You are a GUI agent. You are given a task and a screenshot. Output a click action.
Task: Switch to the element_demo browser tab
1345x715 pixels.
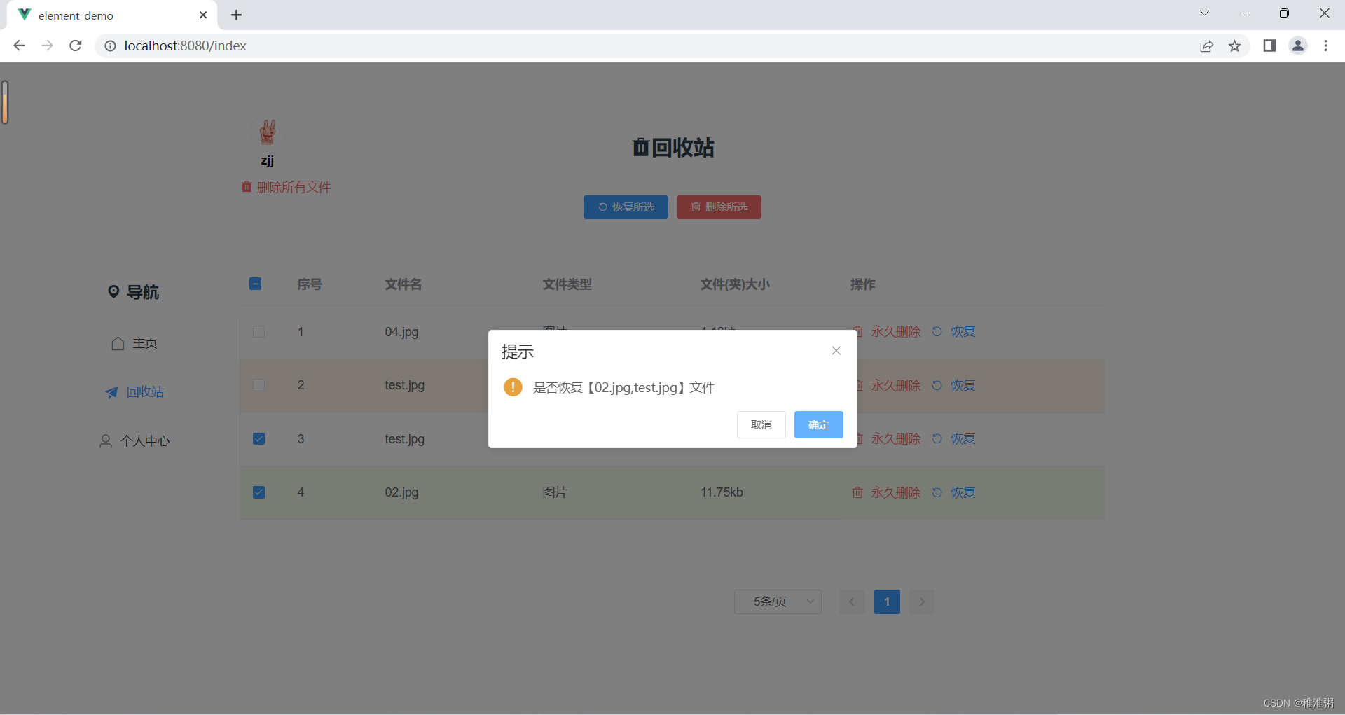point(77,15)
